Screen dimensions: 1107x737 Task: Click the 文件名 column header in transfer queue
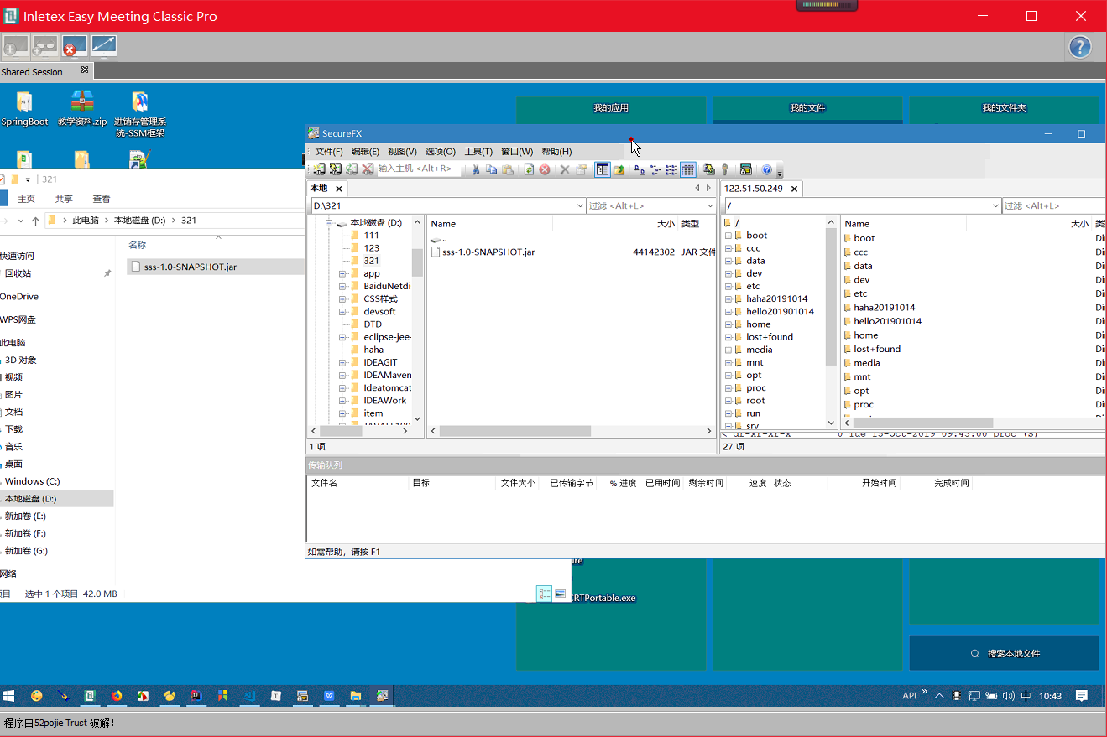(x=324, y=483)
